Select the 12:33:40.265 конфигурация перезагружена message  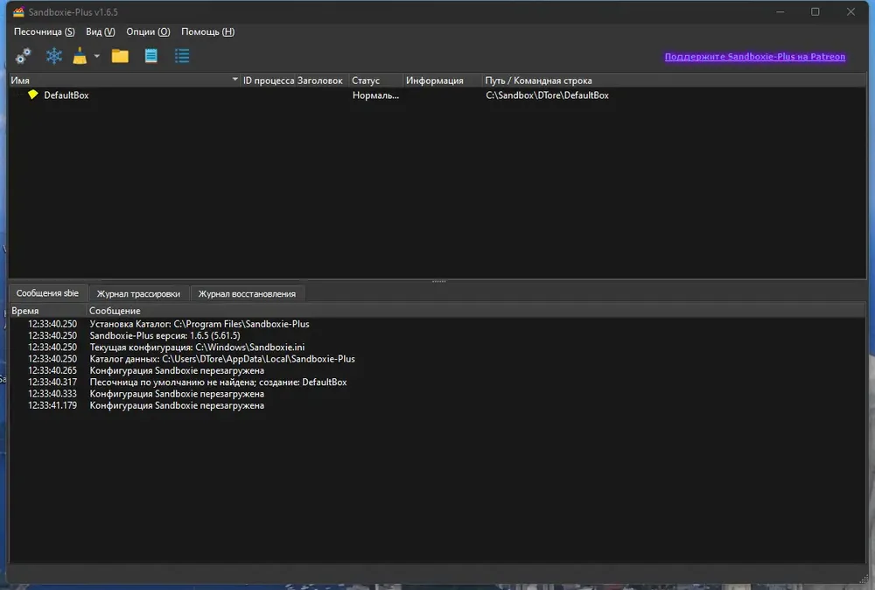(x=437, y=370)
